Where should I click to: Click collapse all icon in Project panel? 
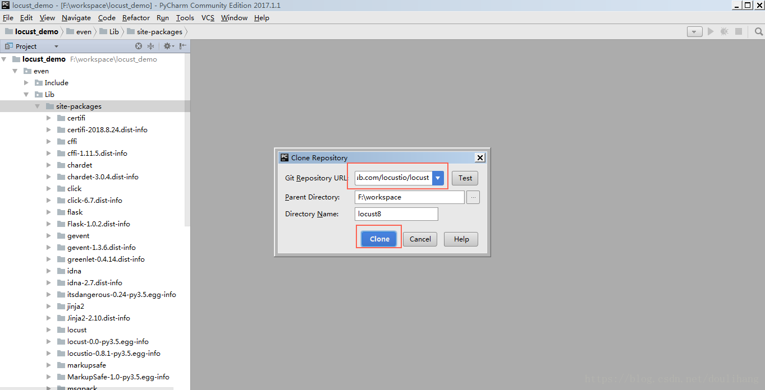coord(150,47)
